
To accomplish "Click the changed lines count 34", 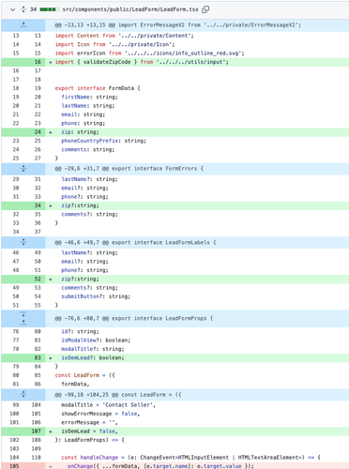I will click(33, 9).
